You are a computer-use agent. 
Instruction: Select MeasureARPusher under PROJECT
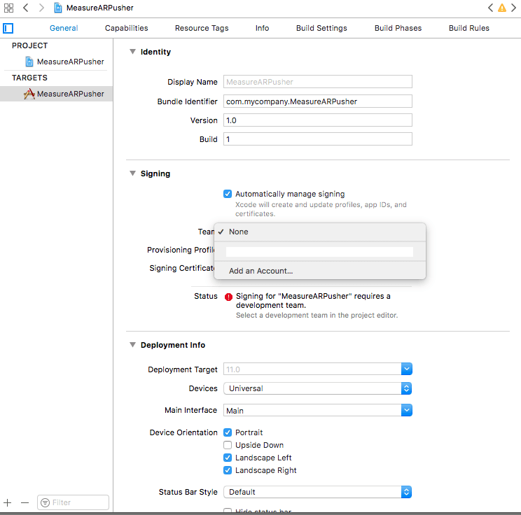70,62
